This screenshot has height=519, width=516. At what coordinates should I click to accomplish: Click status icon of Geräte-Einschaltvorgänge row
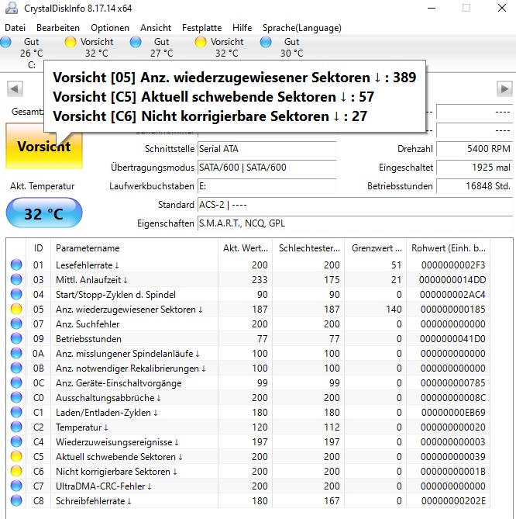16,382
